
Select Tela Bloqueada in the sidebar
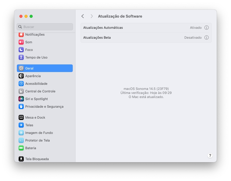coord(37,159)
